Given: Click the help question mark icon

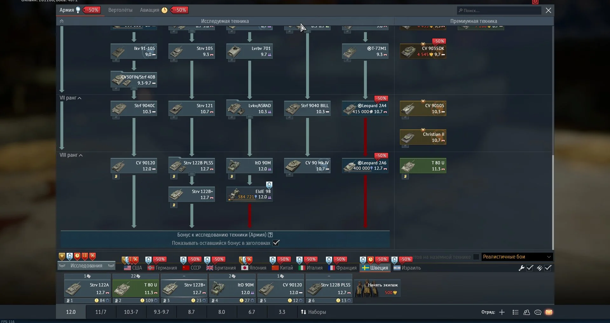Looking at the screenshot, I should pyautogui.click(x=270, y=235).
